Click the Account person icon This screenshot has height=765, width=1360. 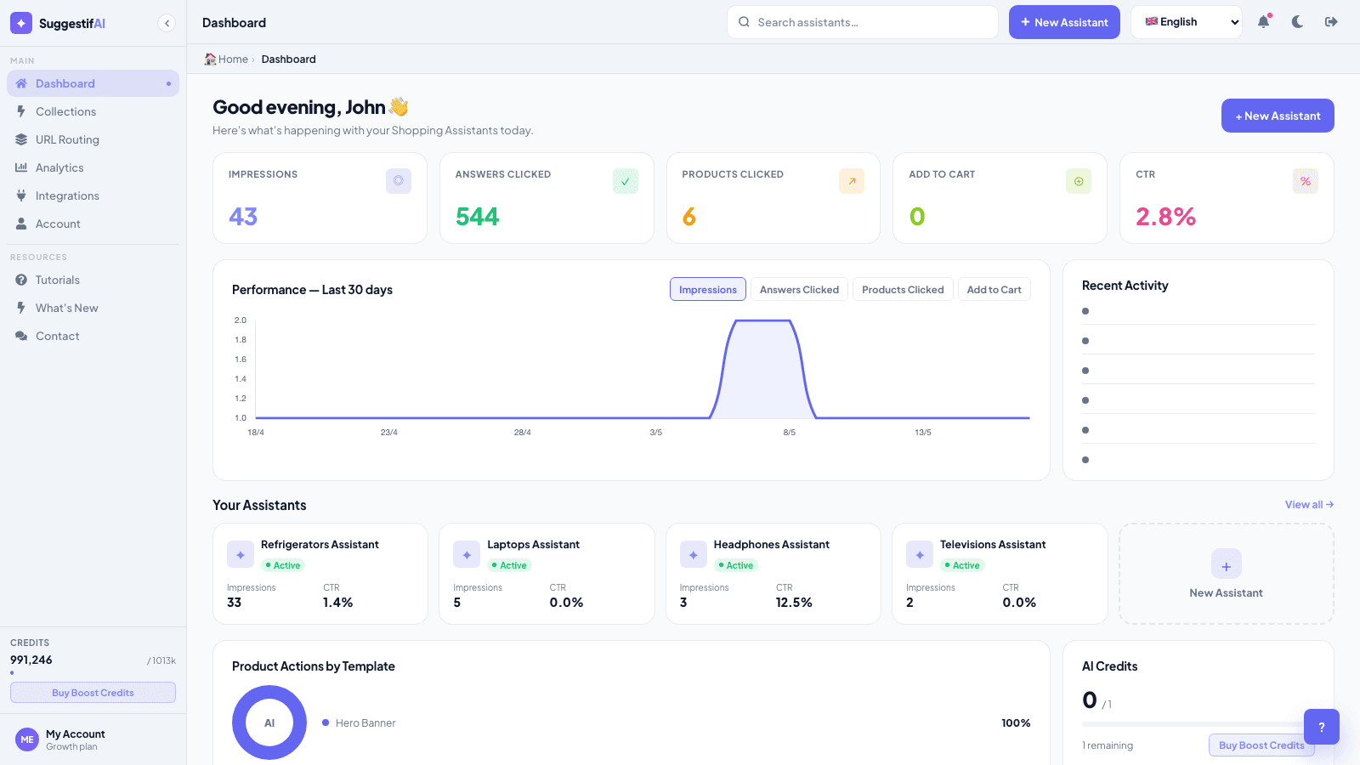click(21, 224)
